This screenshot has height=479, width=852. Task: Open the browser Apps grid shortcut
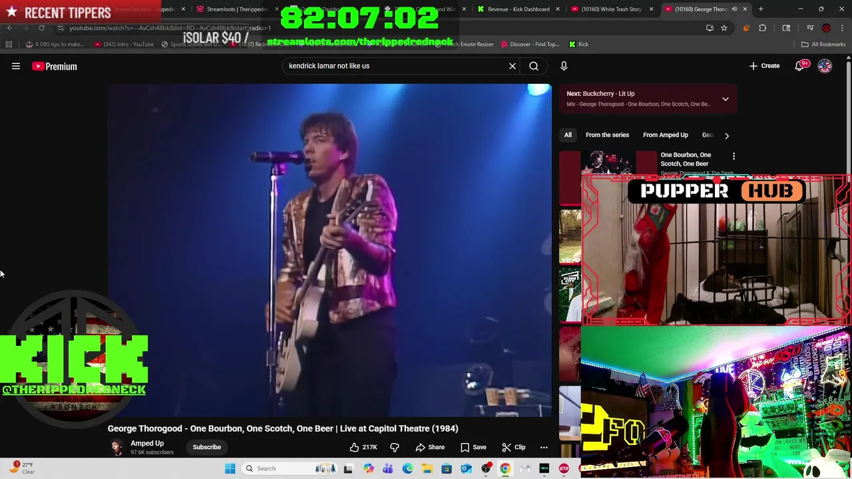click(x=9, y=44)
